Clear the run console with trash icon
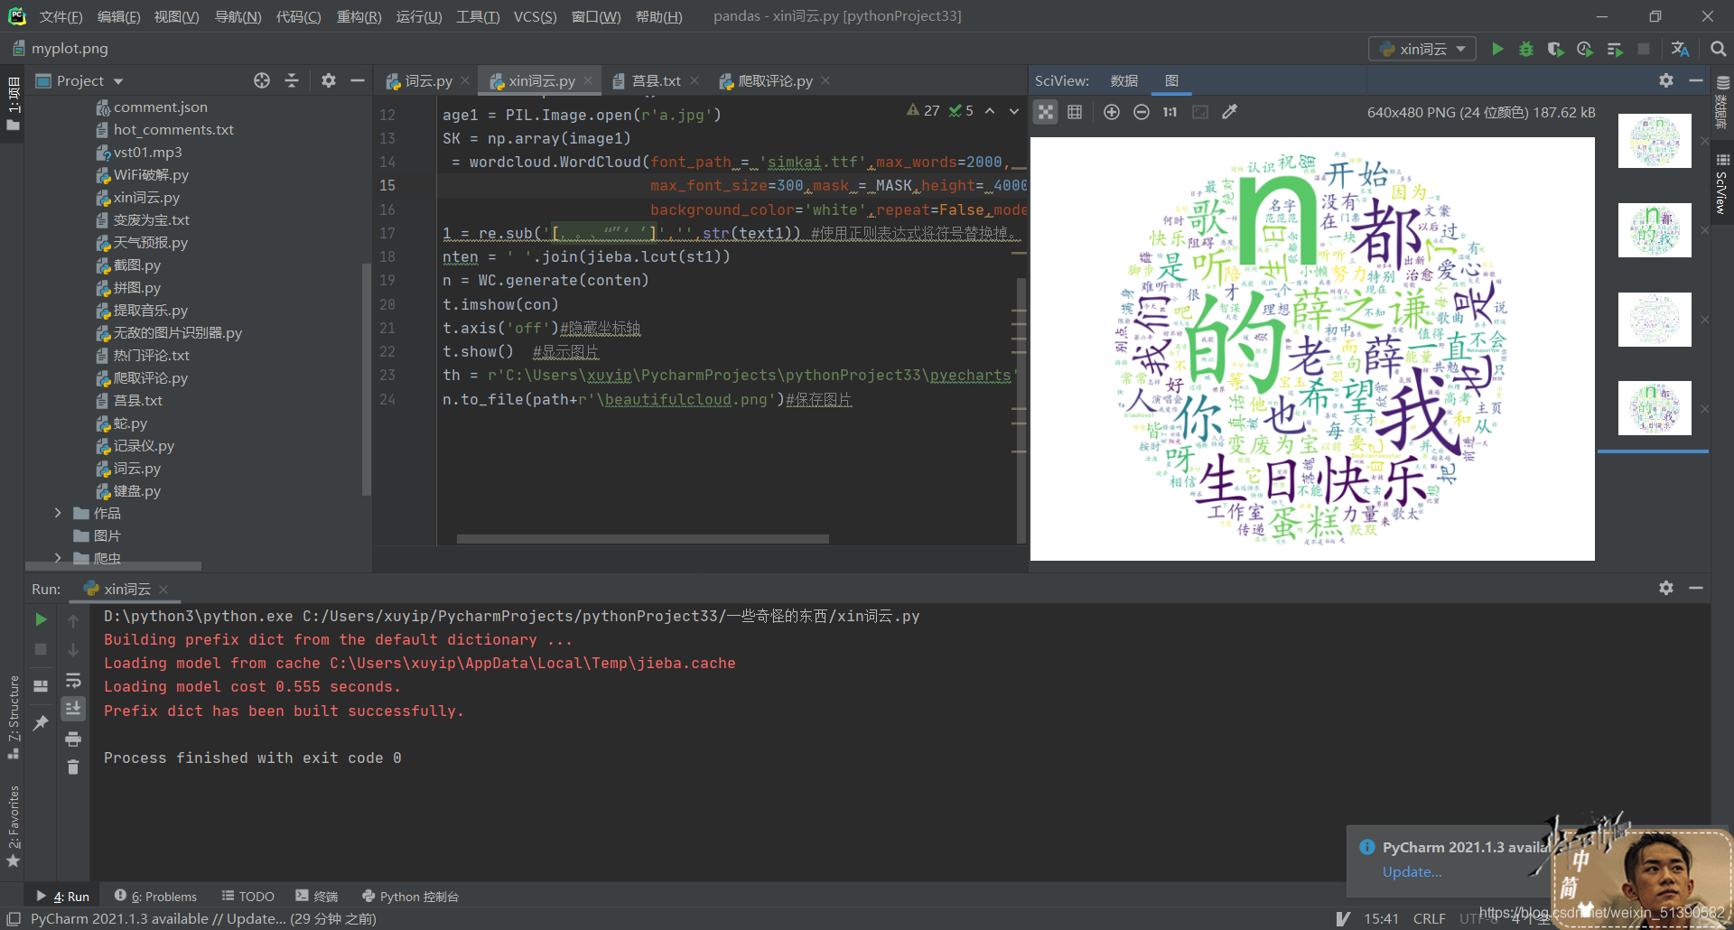The image size is (1734, 930). (x=73, y=767)
